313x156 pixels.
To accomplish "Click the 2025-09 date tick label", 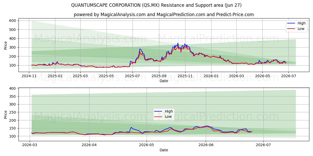I will [x=159, y=76].
